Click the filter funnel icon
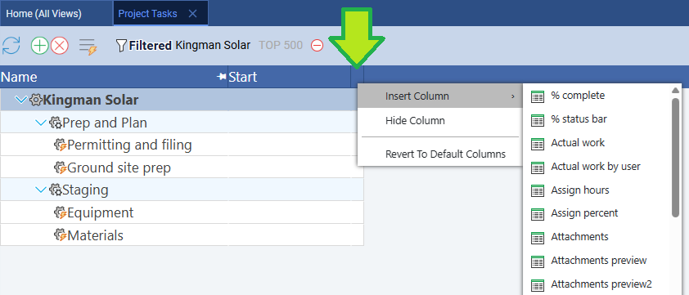The height and width of the screenshot is (295, 689). 121,45
